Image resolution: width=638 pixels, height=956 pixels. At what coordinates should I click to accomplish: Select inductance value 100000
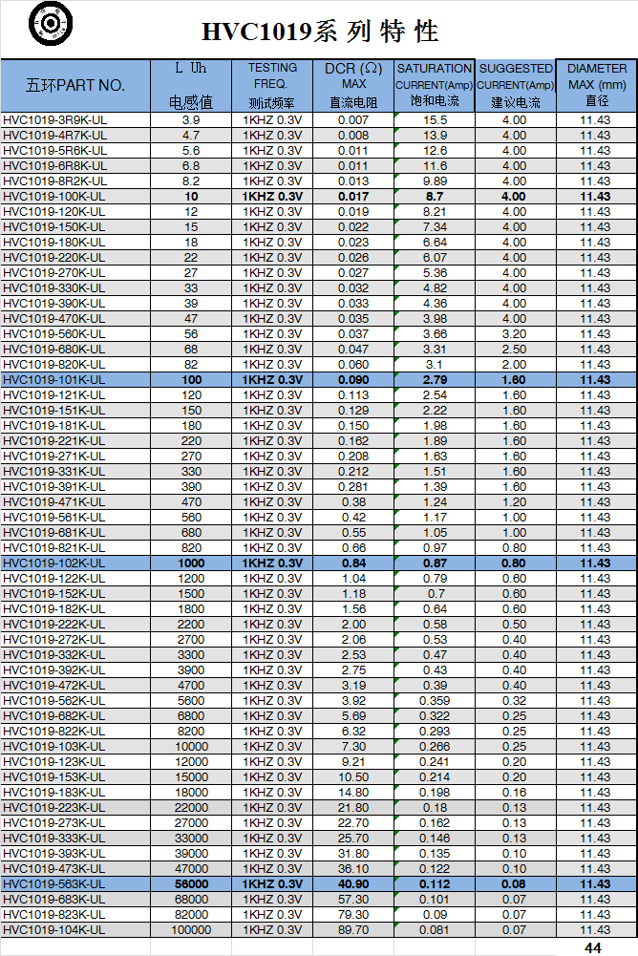(x=191, y=930)
